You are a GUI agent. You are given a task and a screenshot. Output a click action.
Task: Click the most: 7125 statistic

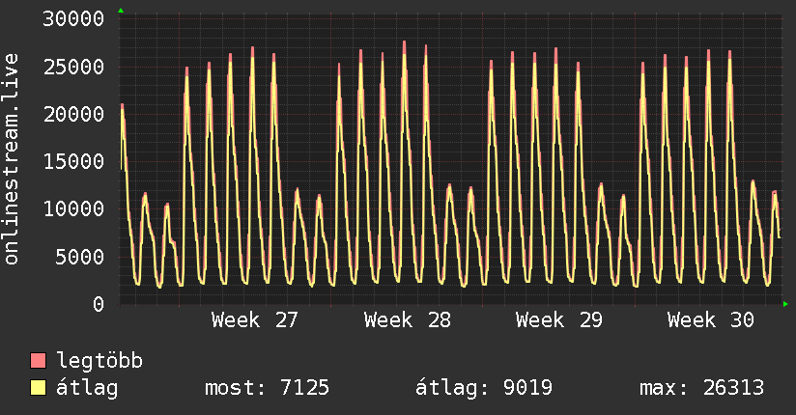click(267, 388)
